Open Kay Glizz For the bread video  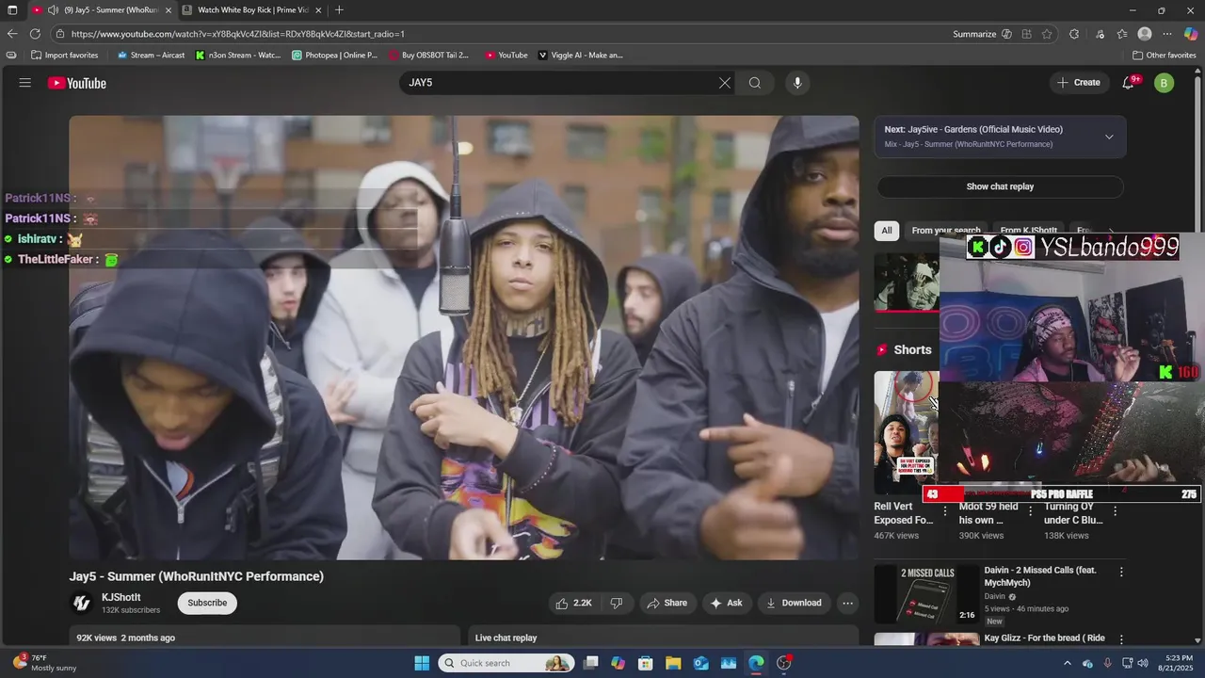tap(1045, 638)
